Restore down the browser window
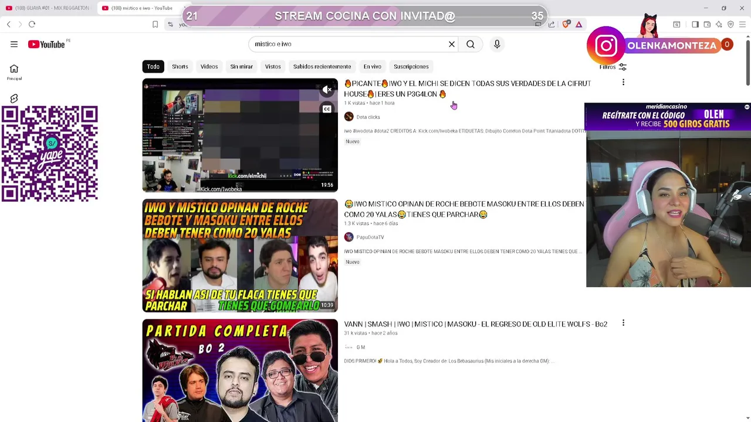Viewport: 751px width, 422px height. pyautogui.click(x=723, y=8)
